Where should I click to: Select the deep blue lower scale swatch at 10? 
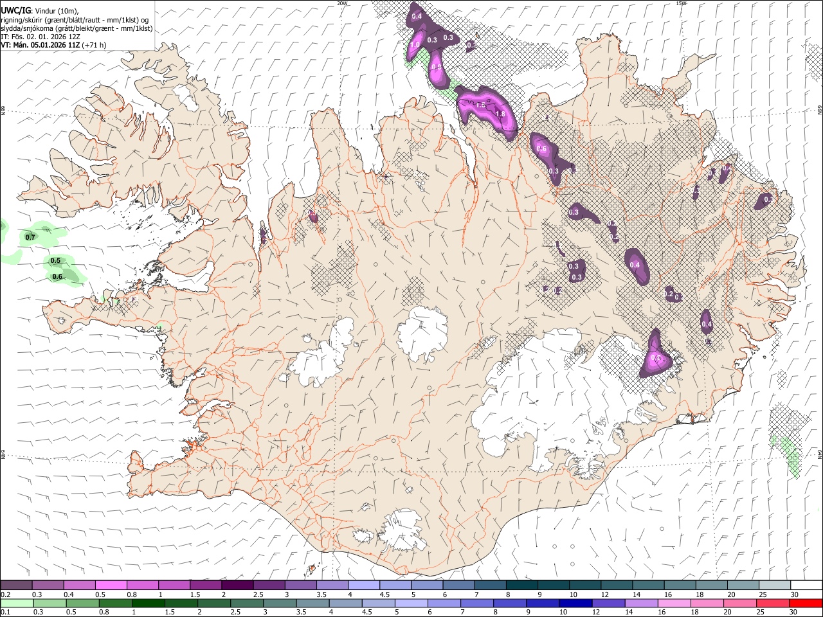tap(575, 603)
